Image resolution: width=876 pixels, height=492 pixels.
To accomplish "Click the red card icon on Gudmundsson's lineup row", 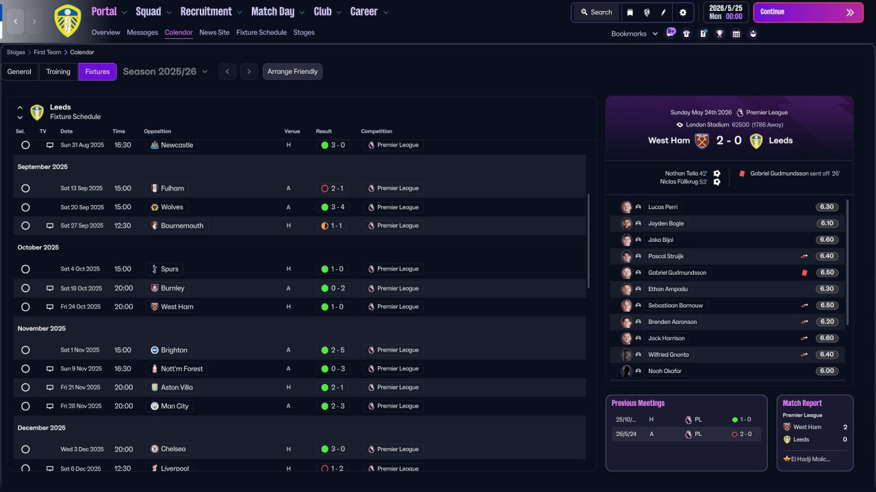I will 805,273.
